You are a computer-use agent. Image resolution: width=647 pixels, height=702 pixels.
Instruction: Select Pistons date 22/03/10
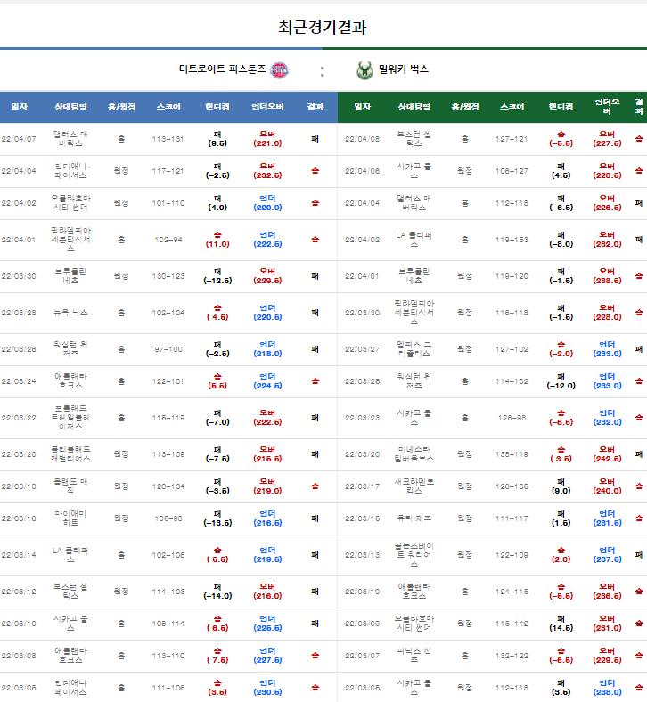19,624
